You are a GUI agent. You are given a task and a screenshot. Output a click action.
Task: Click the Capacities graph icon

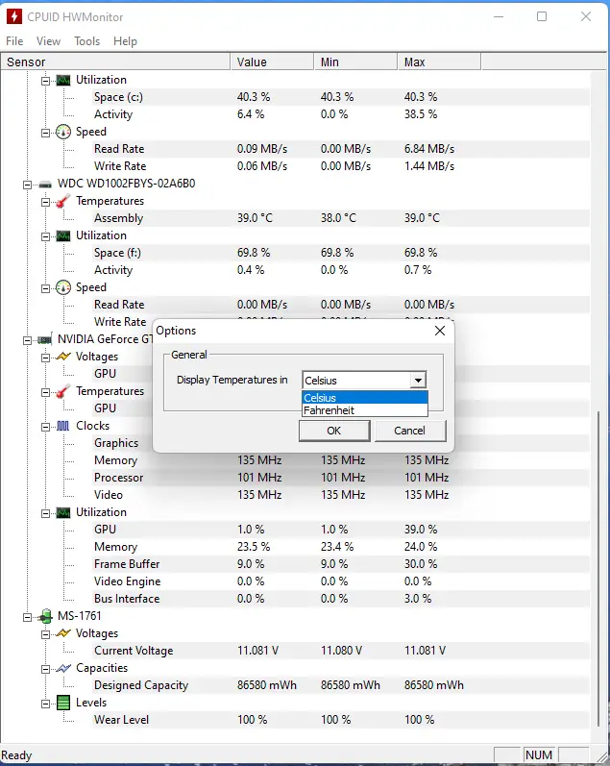point(63,668)
